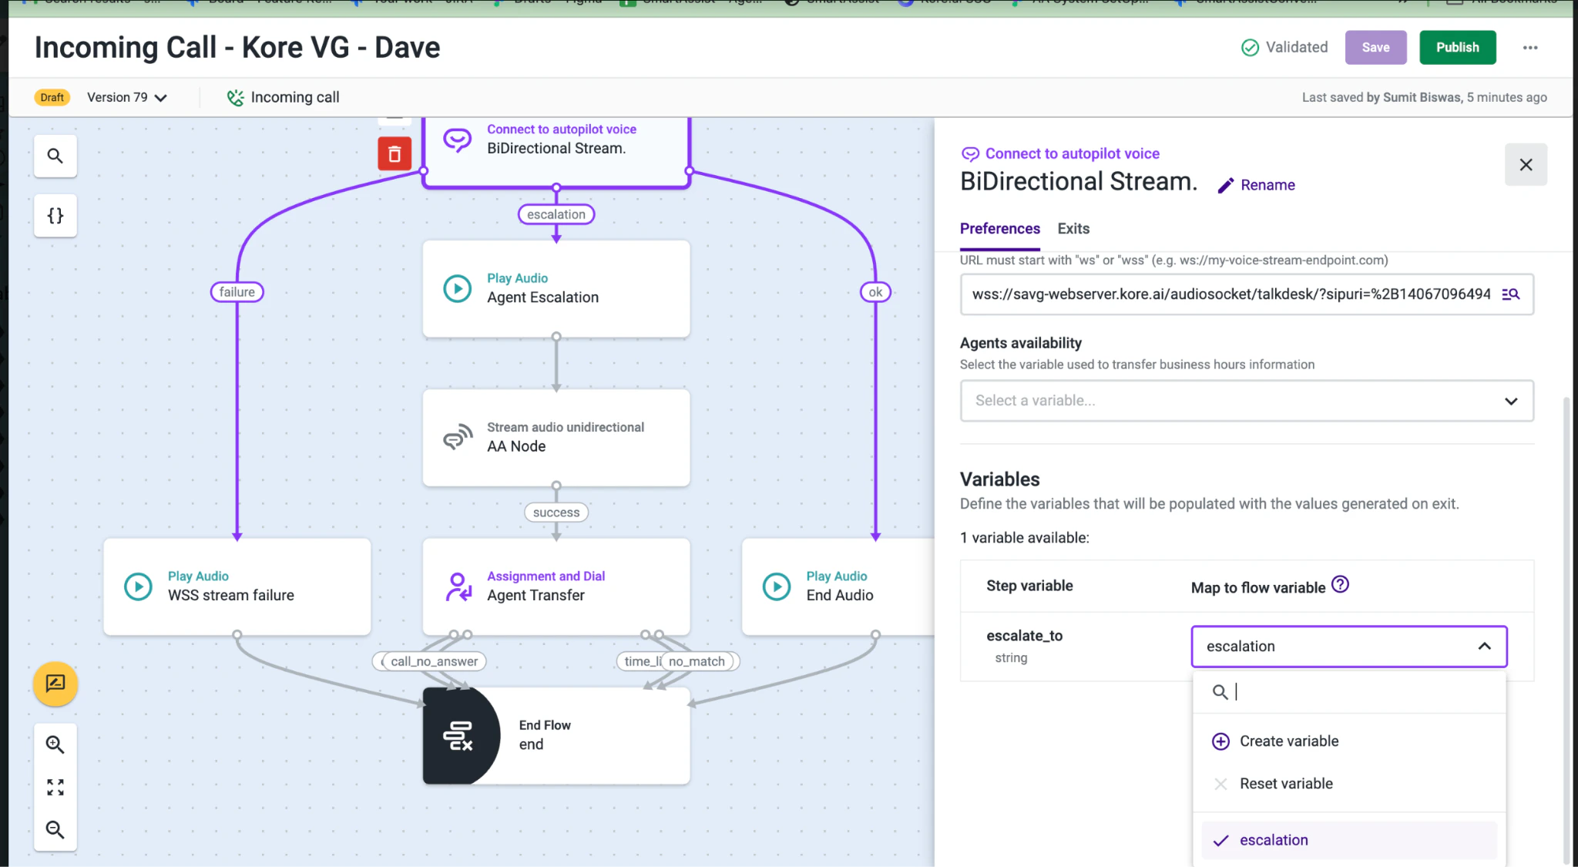This screenshot has height=867, width=1578.
Task: Open the yellow feedback widget
Action: (x=55, y=684)
